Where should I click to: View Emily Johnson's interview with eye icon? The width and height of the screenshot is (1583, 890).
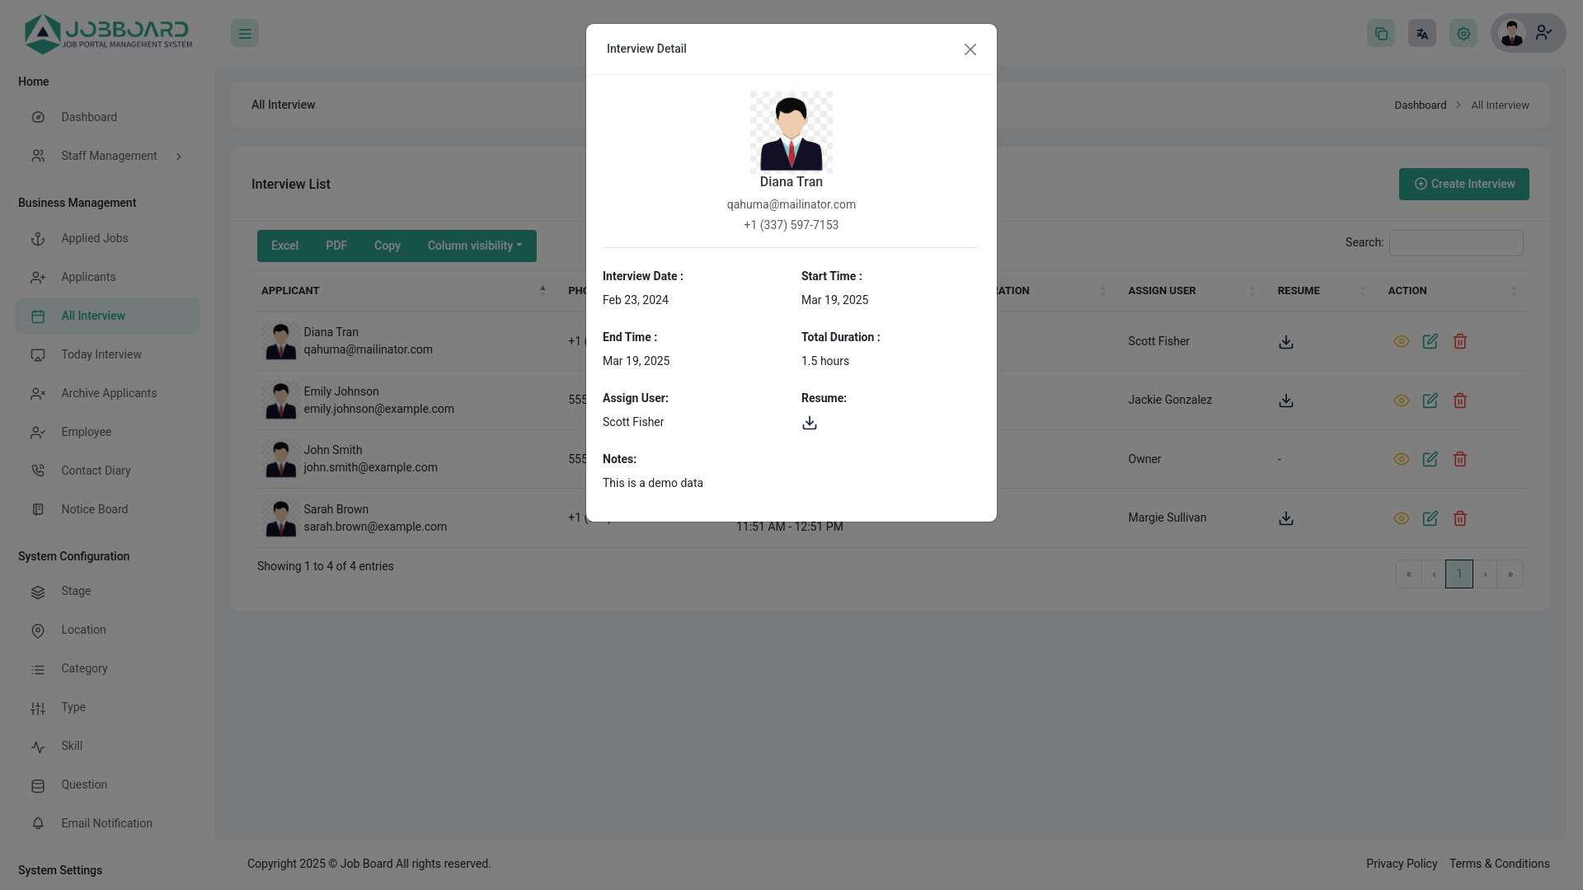coord(1402,400)
